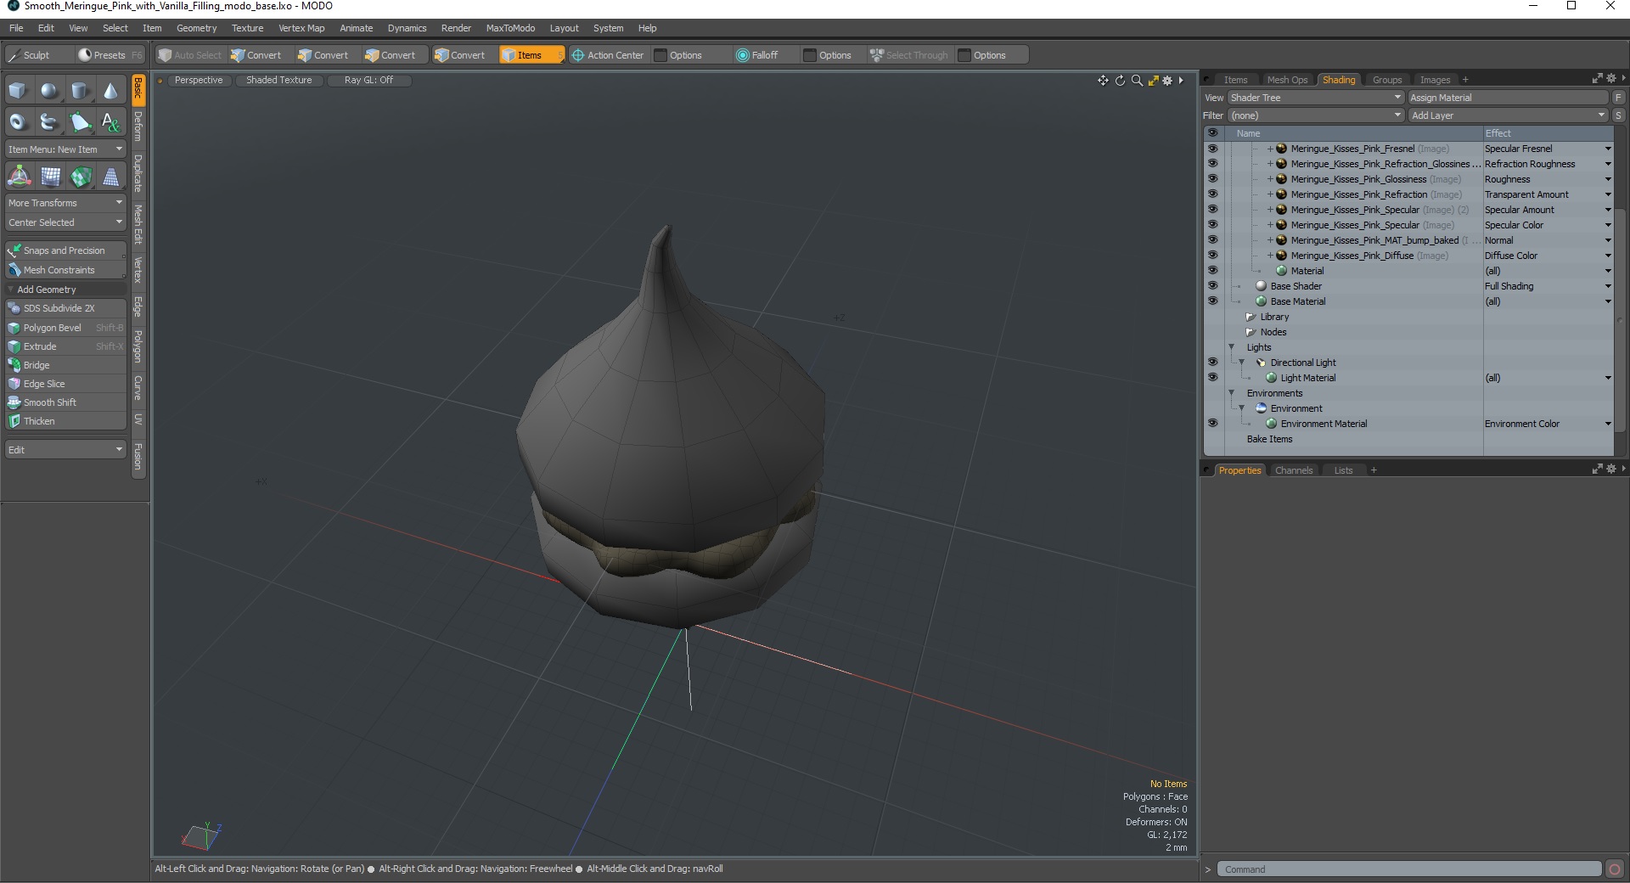Select the Torus primitive tool

(x=18, y=122)
